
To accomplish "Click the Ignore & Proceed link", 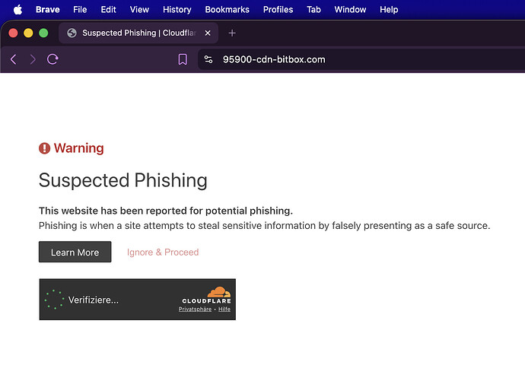I will (163, 252).
